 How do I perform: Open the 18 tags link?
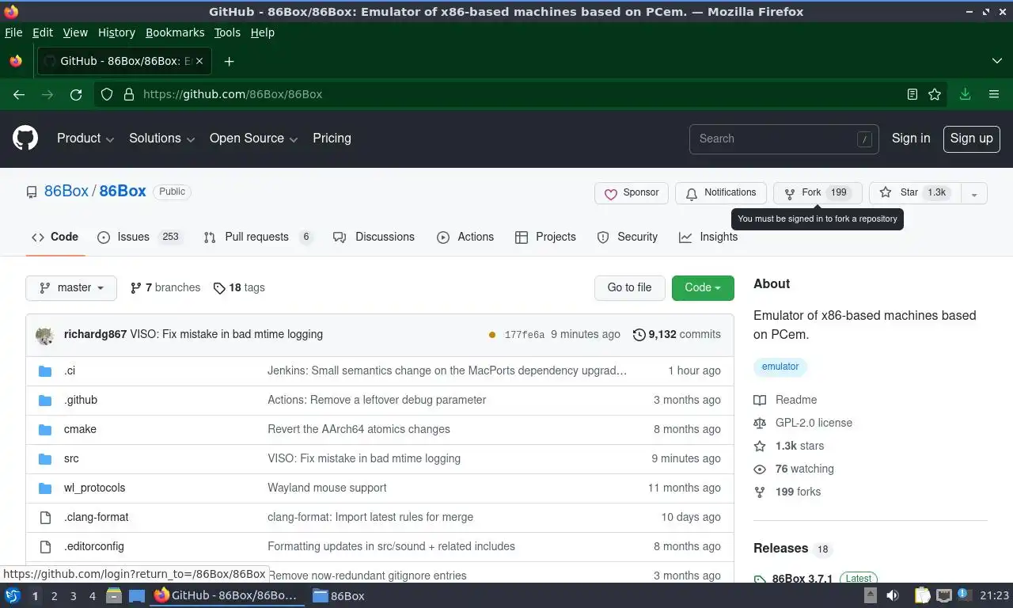pyautogui.click(x=239, y=288)
